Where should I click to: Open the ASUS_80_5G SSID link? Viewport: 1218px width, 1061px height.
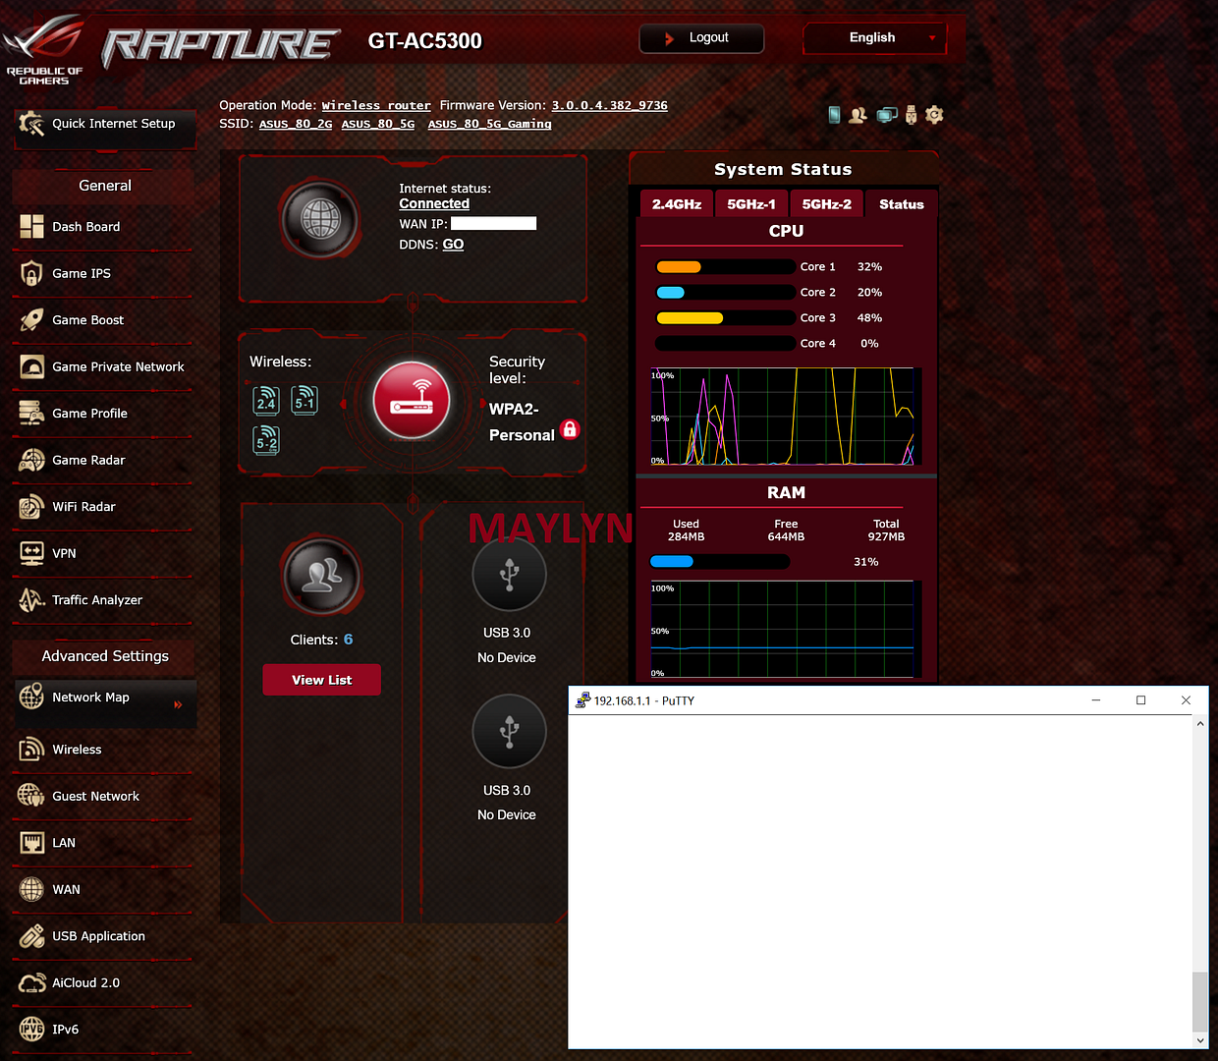[x=378, y=125]
